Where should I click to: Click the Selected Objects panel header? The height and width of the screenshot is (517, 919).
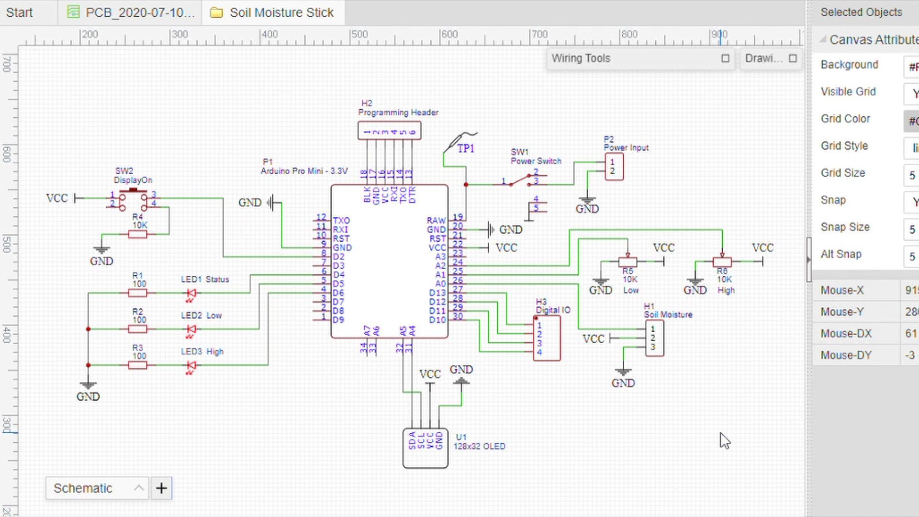coord(861,12)
